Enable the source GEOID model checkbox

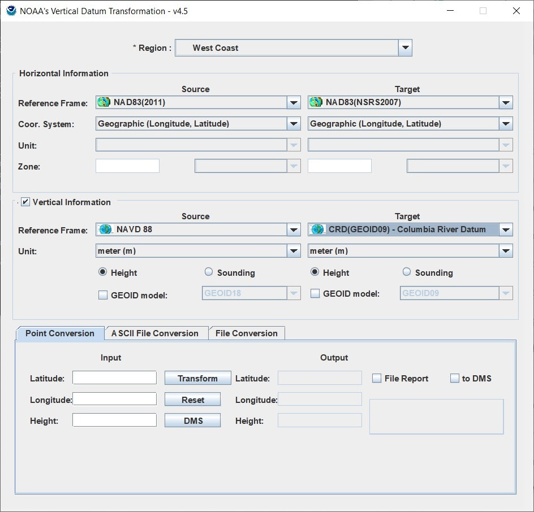pyautogui.click(x=103, y=295)
